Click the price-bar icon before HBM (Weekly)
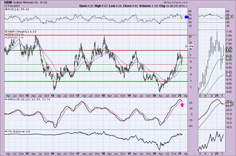 pyautogui.click(x=6, y=32)
